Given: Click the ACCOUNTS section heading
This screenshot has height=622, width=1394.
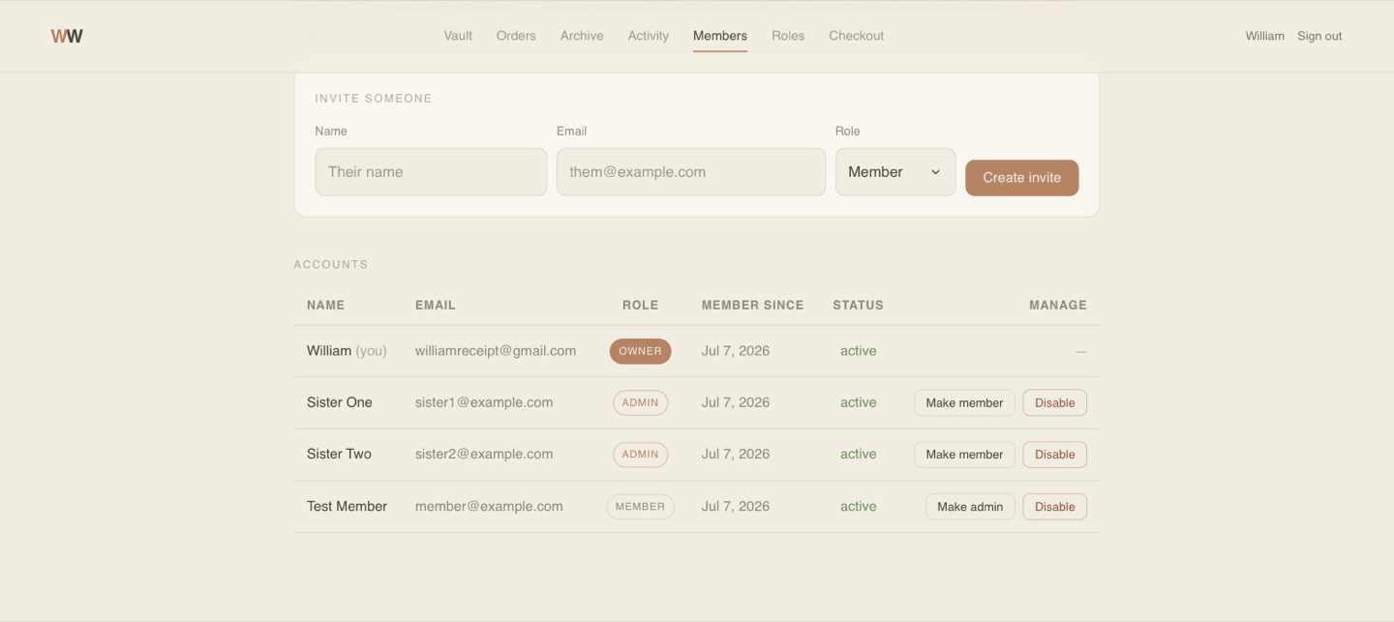Looking at the screenshot, I should [x=331, y=264].
